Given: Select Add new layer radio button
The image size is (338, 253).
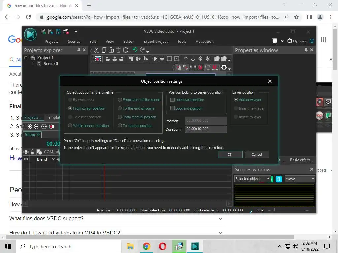Looking at the screenshot, I should point(236,100).
